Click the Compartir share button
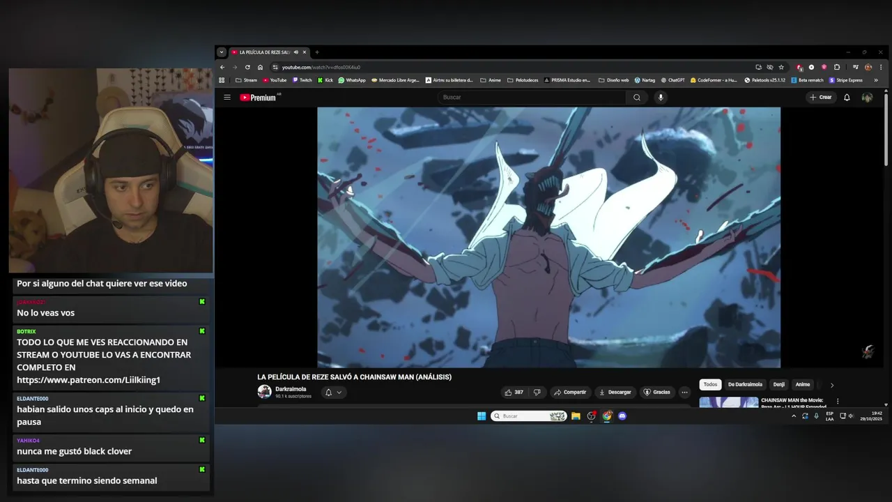This screenshot has width=892, height=502. click(570, 393)
